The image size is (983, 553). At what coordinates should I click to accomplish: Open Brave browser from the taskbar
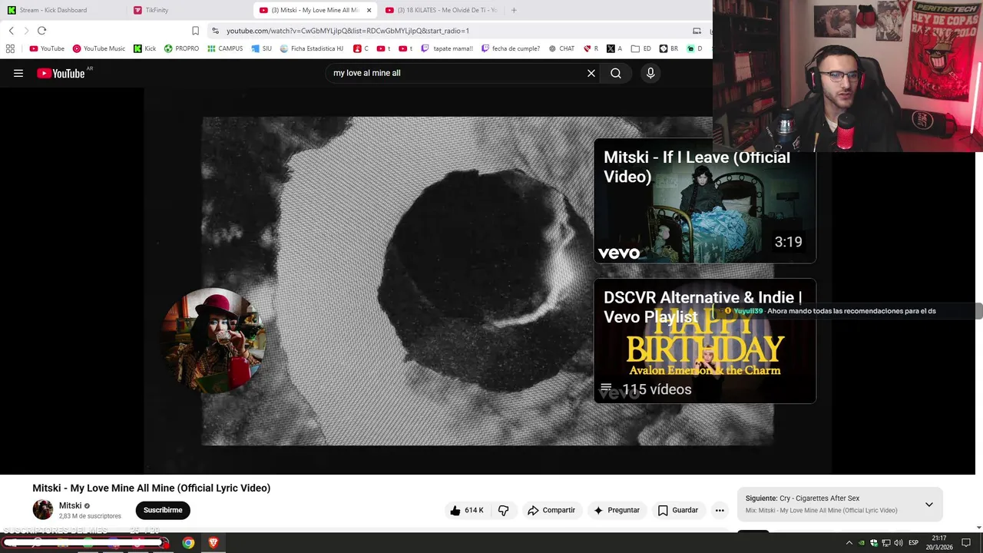pos(213,543)
